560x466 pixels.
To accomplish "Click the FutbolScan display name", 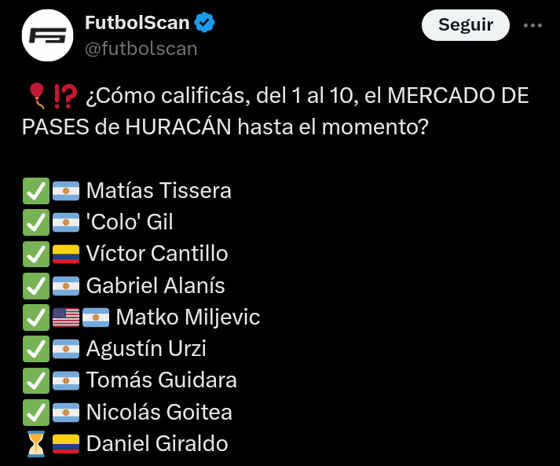I will [137, 23].
